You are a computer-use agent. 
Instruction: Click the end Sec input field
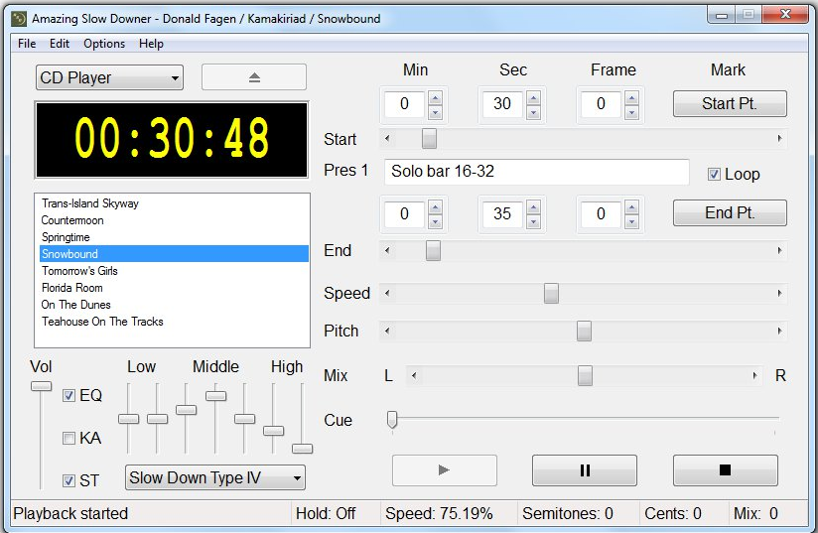502,213
